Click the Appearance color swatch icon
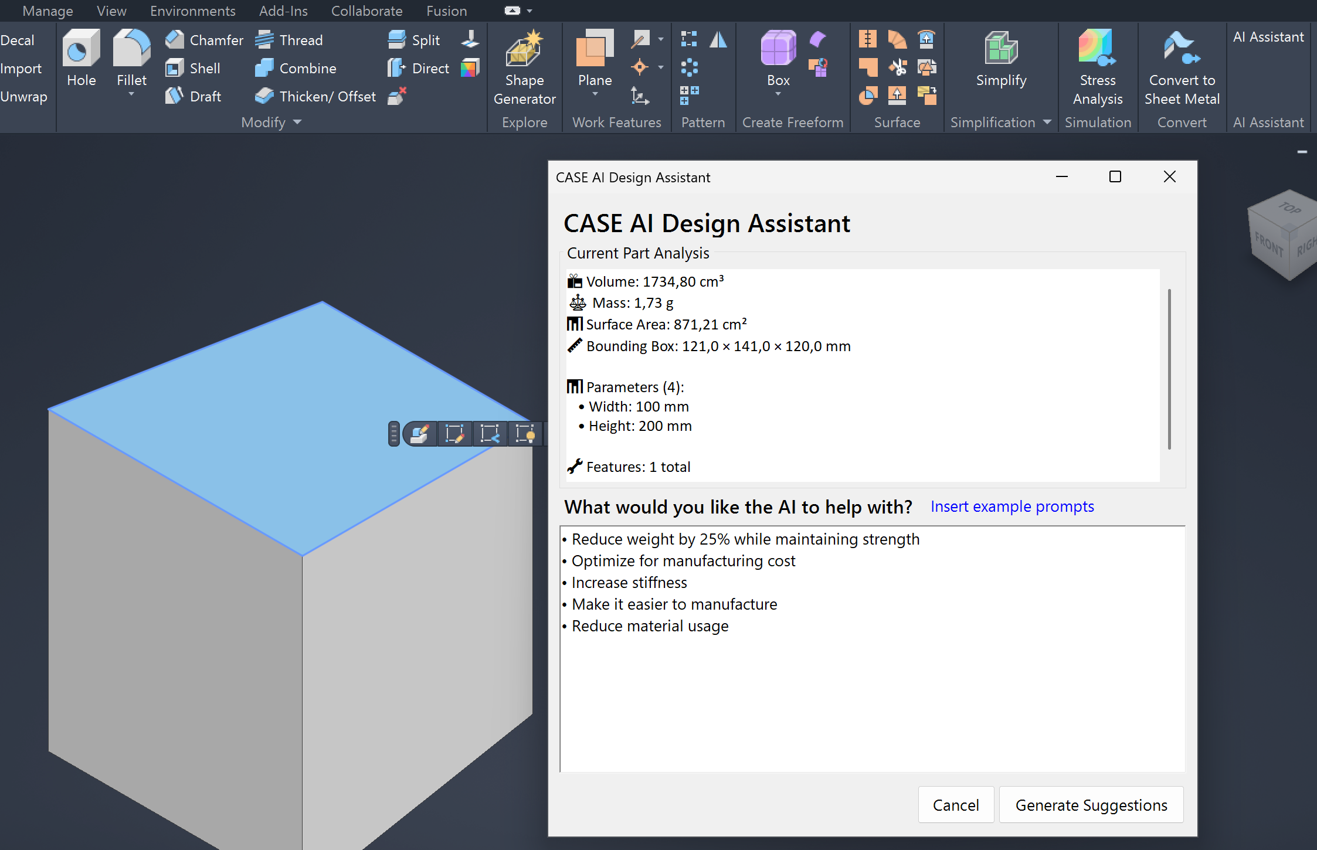Image resolution: width=1317 pixels, height=850 pixels. point(470,67)
